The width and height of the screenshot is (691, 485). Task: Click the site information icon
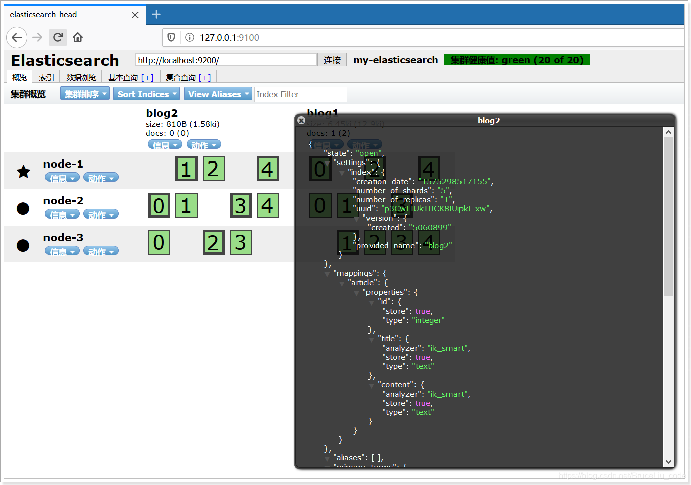tap(190, 37)
